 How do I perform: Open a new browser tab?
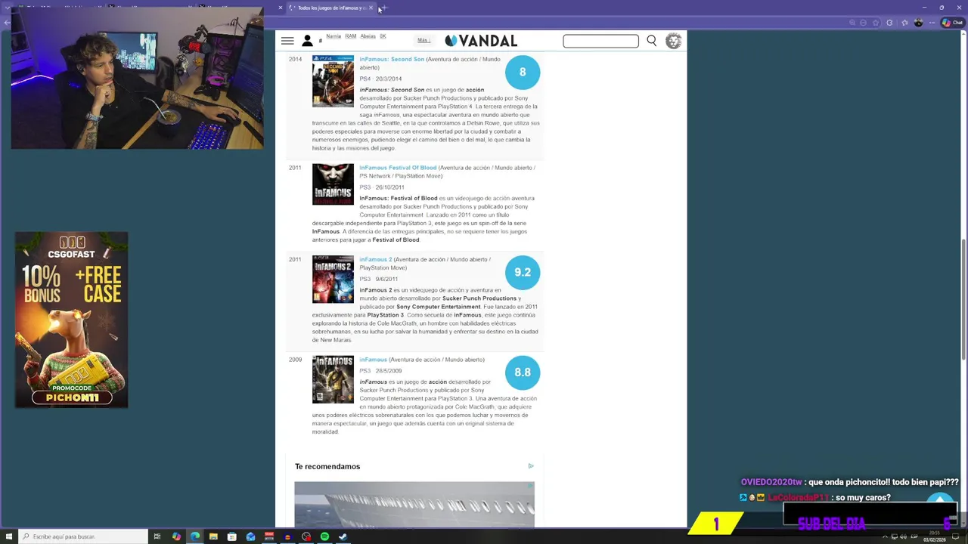384,8
